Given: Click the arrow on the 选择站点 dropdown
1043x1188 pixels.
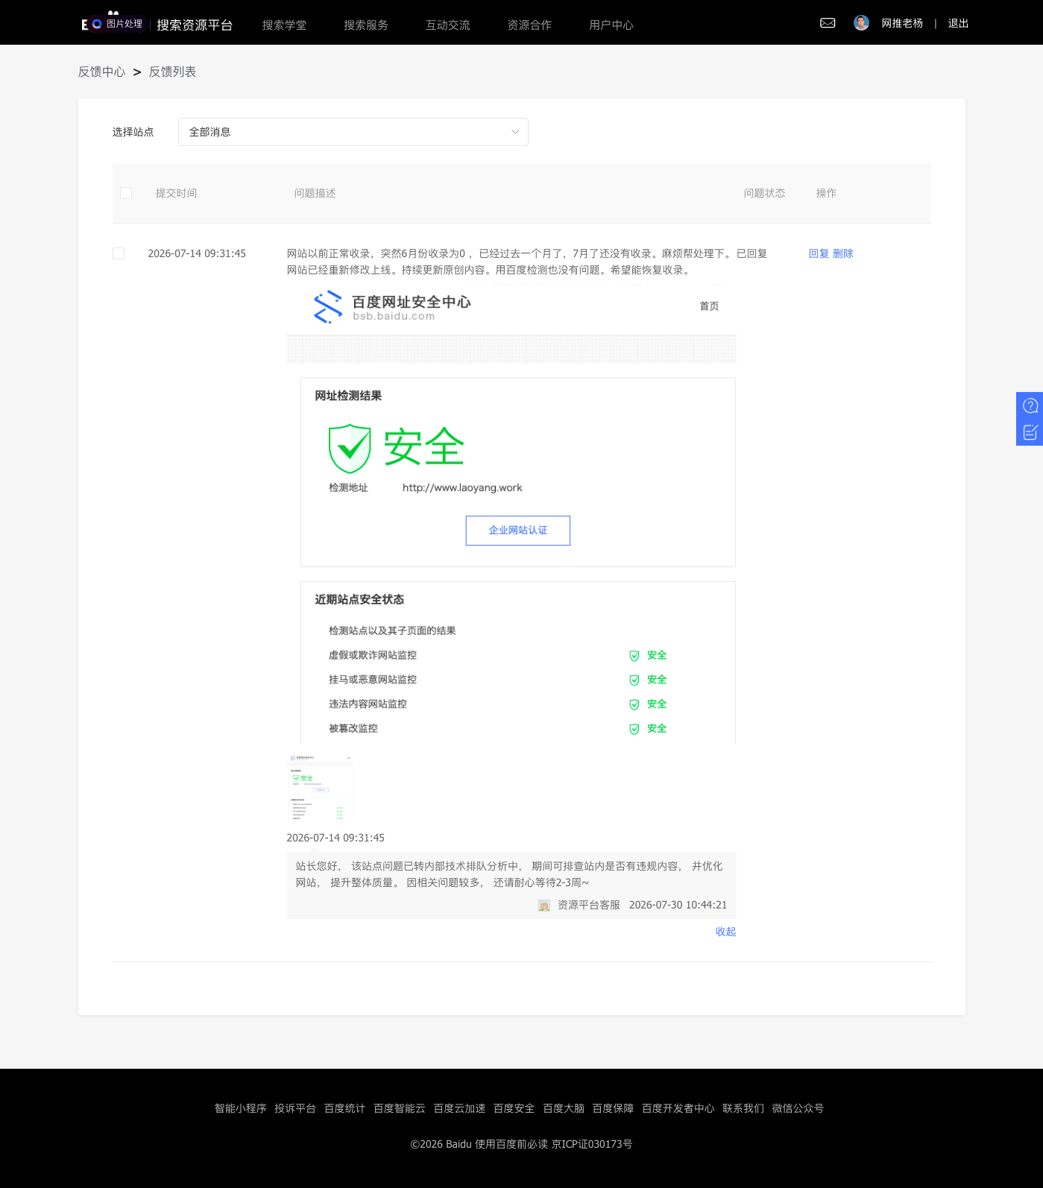Looking at the screenshot, I should (515, 132).
